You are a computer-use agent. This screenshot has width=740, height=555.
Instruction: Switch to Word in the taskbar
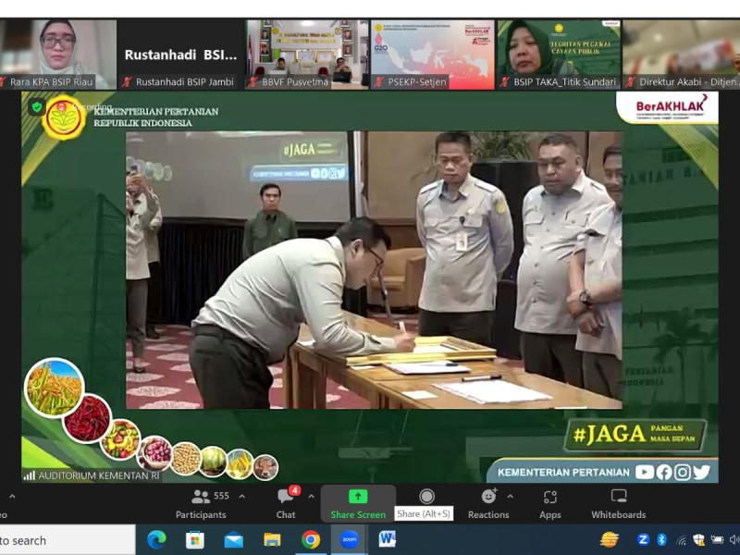[x=388, y=539]
